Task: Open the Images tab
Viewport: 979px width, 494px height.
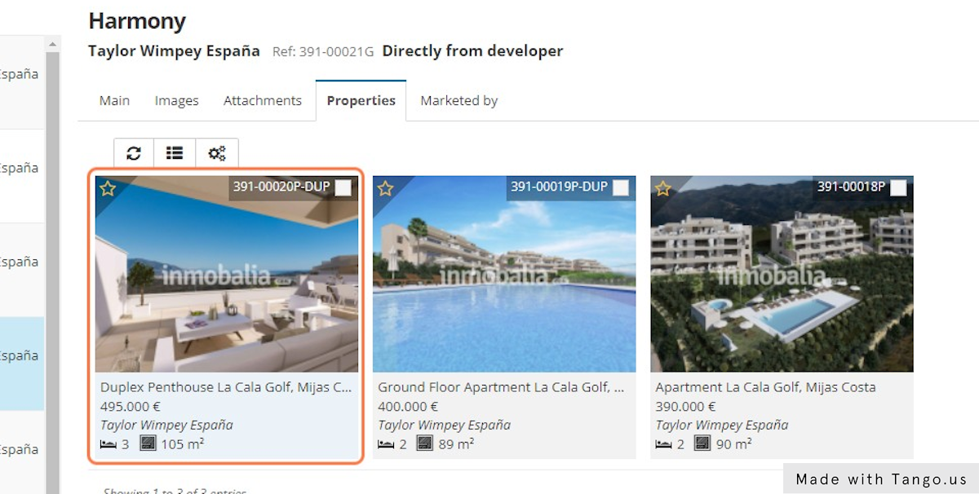Action: pyautogui.click(x=176, y=100)
